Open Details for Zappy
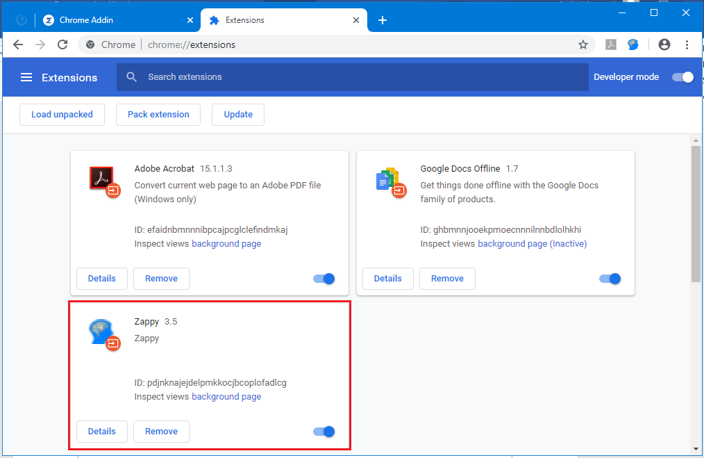The width and height of the screenshot is (704, 458). (x=102, y=432)
